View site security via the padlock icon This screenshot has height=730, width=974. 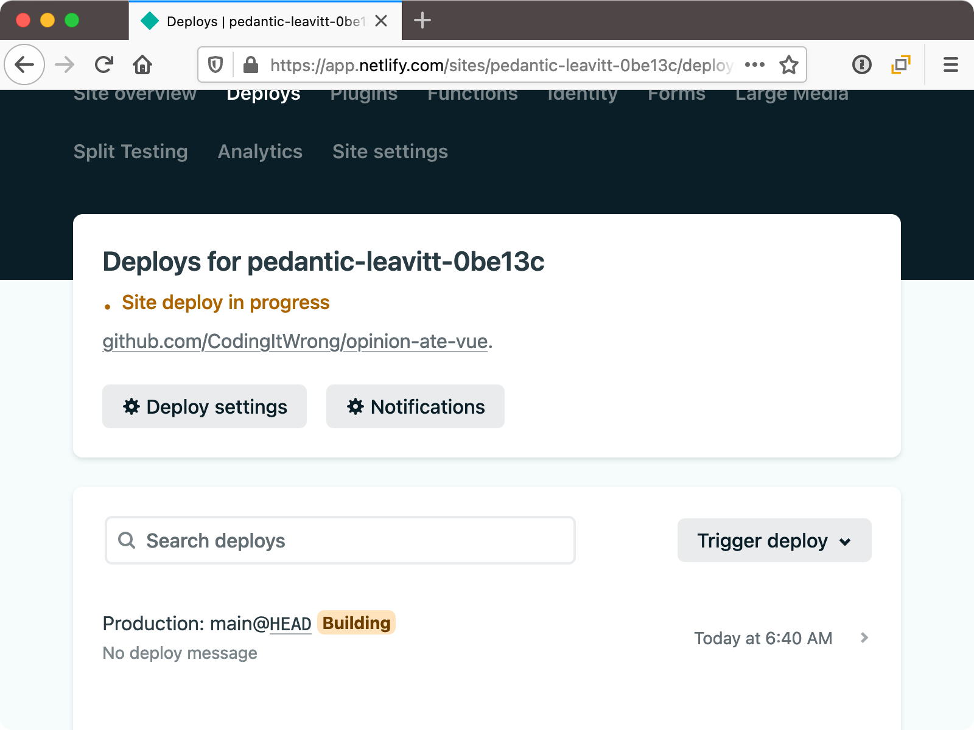(x=251, y=64)
